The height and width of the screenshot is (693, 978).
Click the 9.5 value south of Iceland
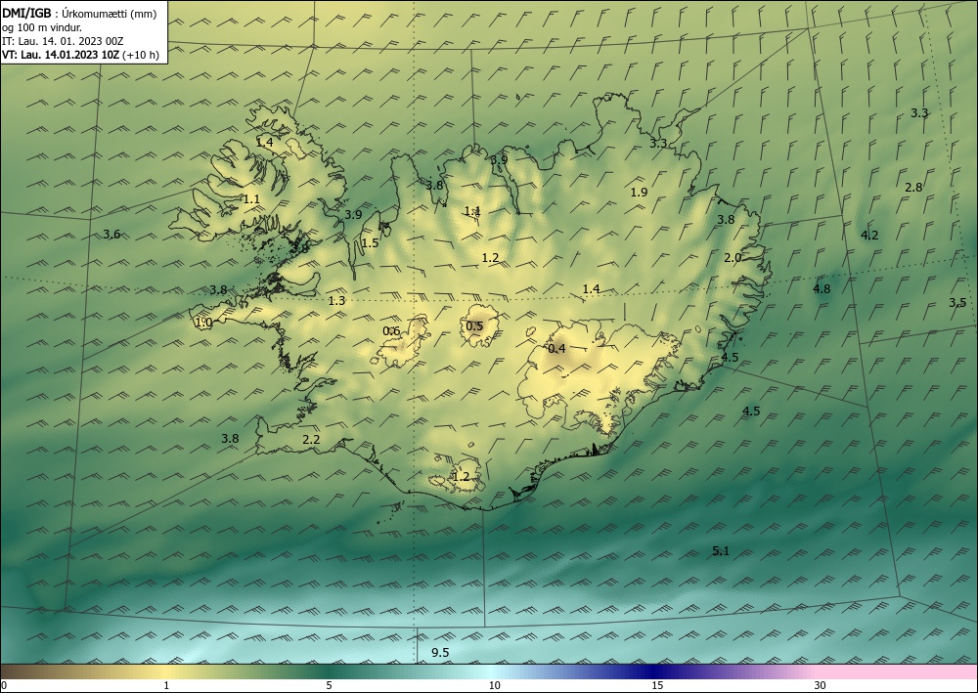point(440,653)
